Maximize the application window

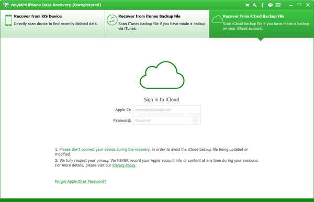coord(299,5)
